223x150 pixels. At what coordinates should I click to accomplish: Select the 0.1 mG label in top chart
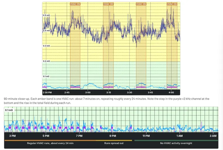point(46,77)
